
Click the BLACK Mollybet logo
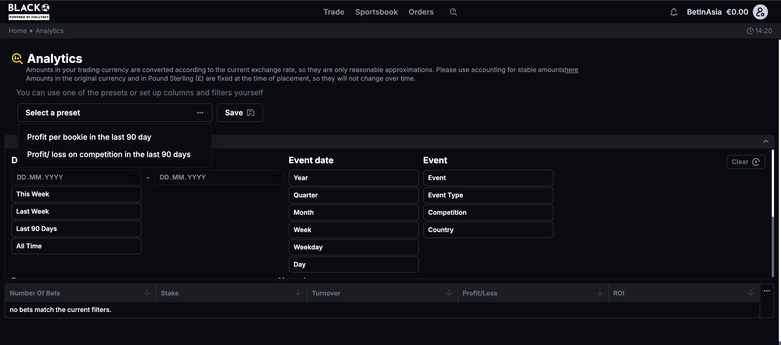click(29, 11)
